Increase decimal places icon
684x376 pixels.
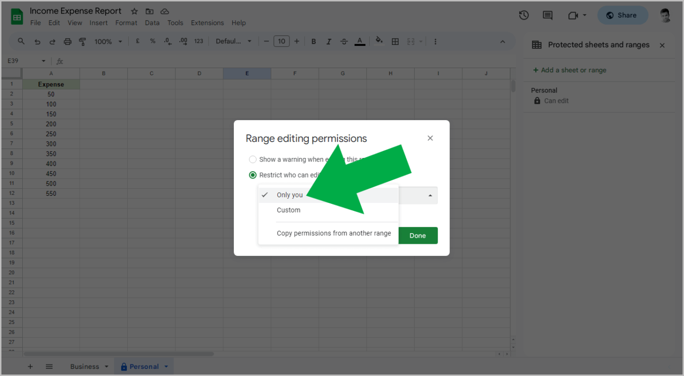183,41
